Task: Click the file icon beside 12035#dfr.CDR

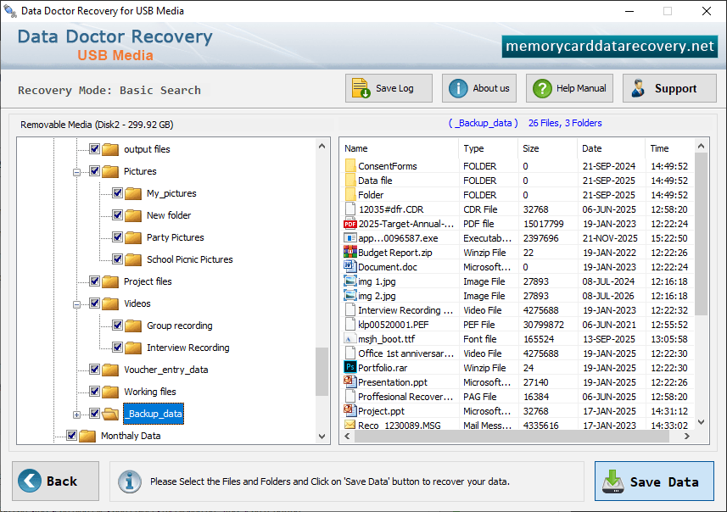Action: (350, 209)
